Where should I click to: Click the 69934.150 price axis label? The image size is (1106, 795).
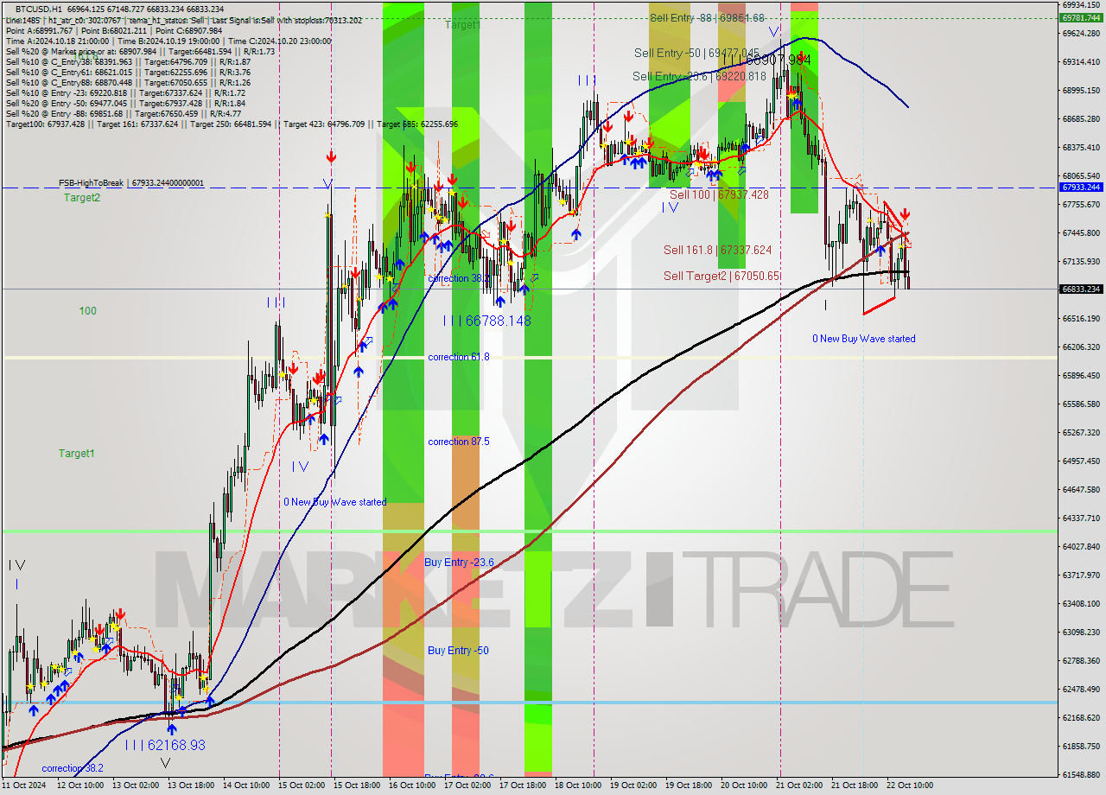pyautogui.click(x=1081, y=4)
